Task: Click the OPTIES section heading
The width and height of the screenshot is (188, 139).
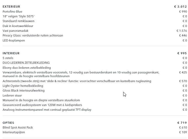Action: [8, 123]
